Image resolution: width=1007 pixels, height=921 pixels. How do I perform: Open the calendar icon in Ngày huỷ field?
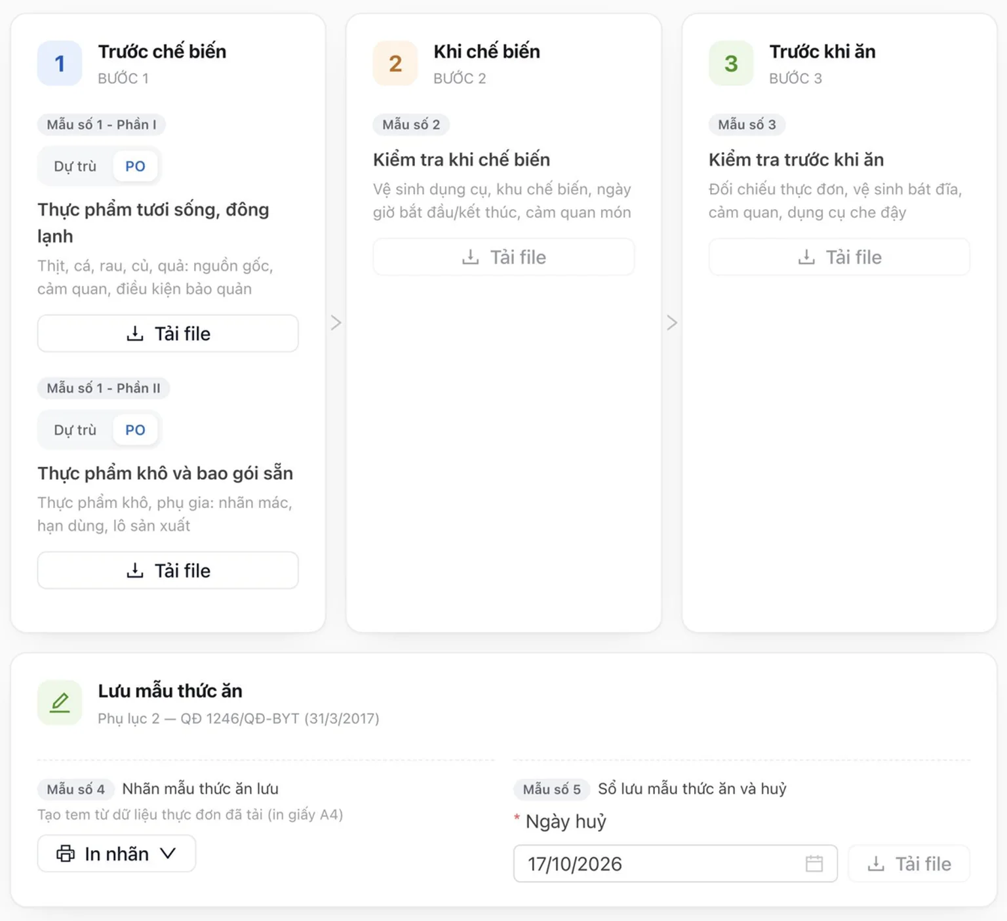pyautogui.click(x=814, y=863)
